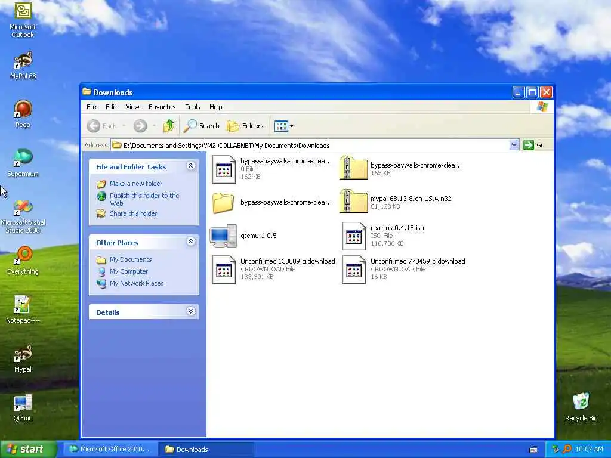Go to My Documents
The height and width of the screenshot is (458, 611).
(x=131, y=259)
